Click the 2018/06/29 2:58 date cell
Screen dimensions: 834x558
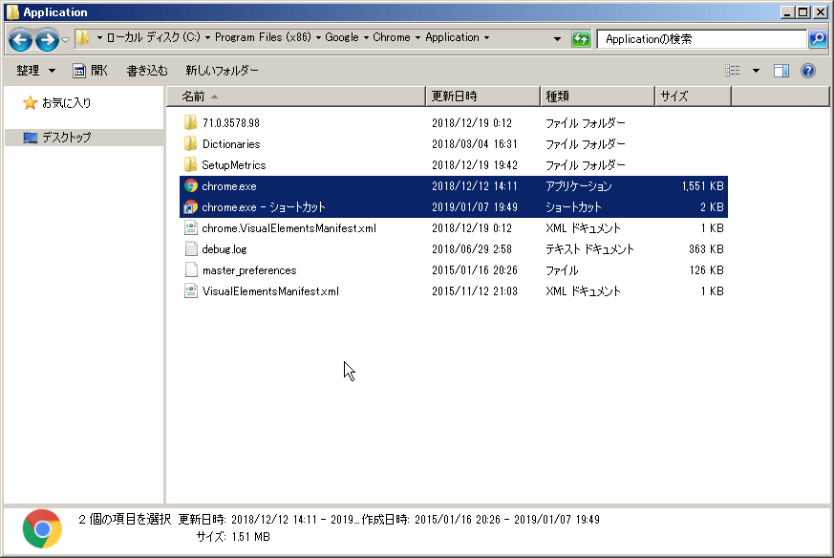click(472, 249)
